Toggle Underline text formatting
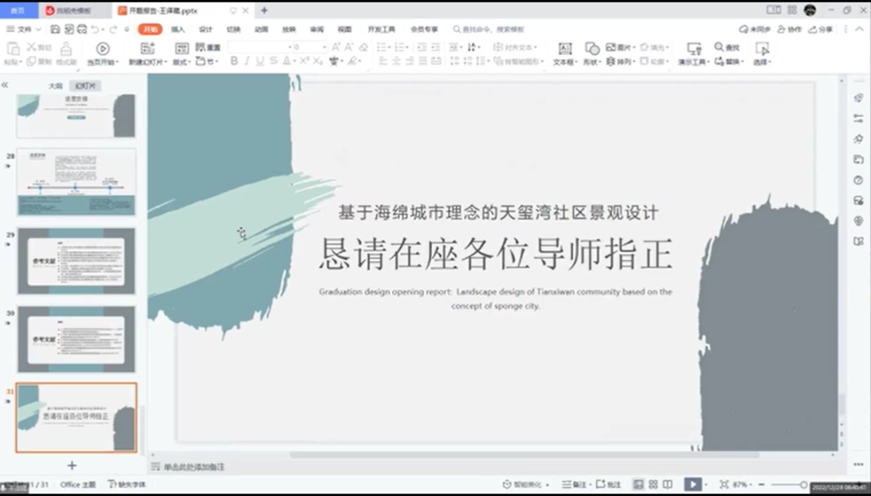871x496 pixels. [260, 61]
